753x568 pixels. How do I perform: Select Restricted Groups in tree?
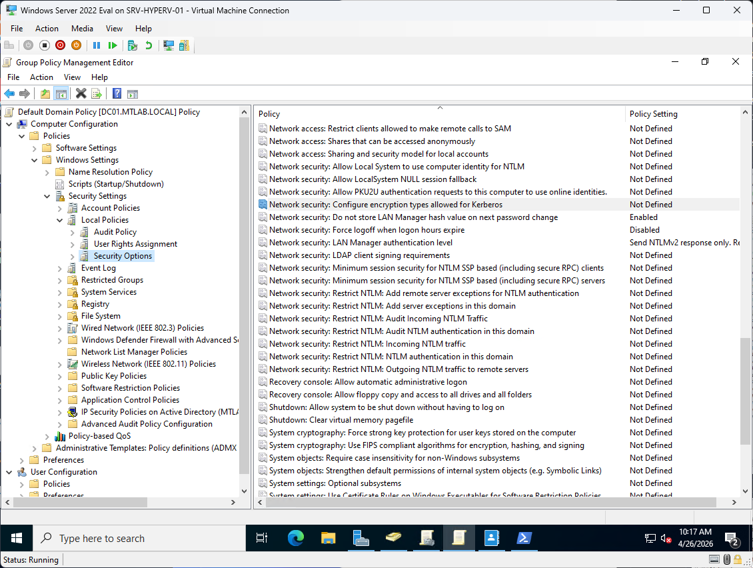[x=112, y=280]
